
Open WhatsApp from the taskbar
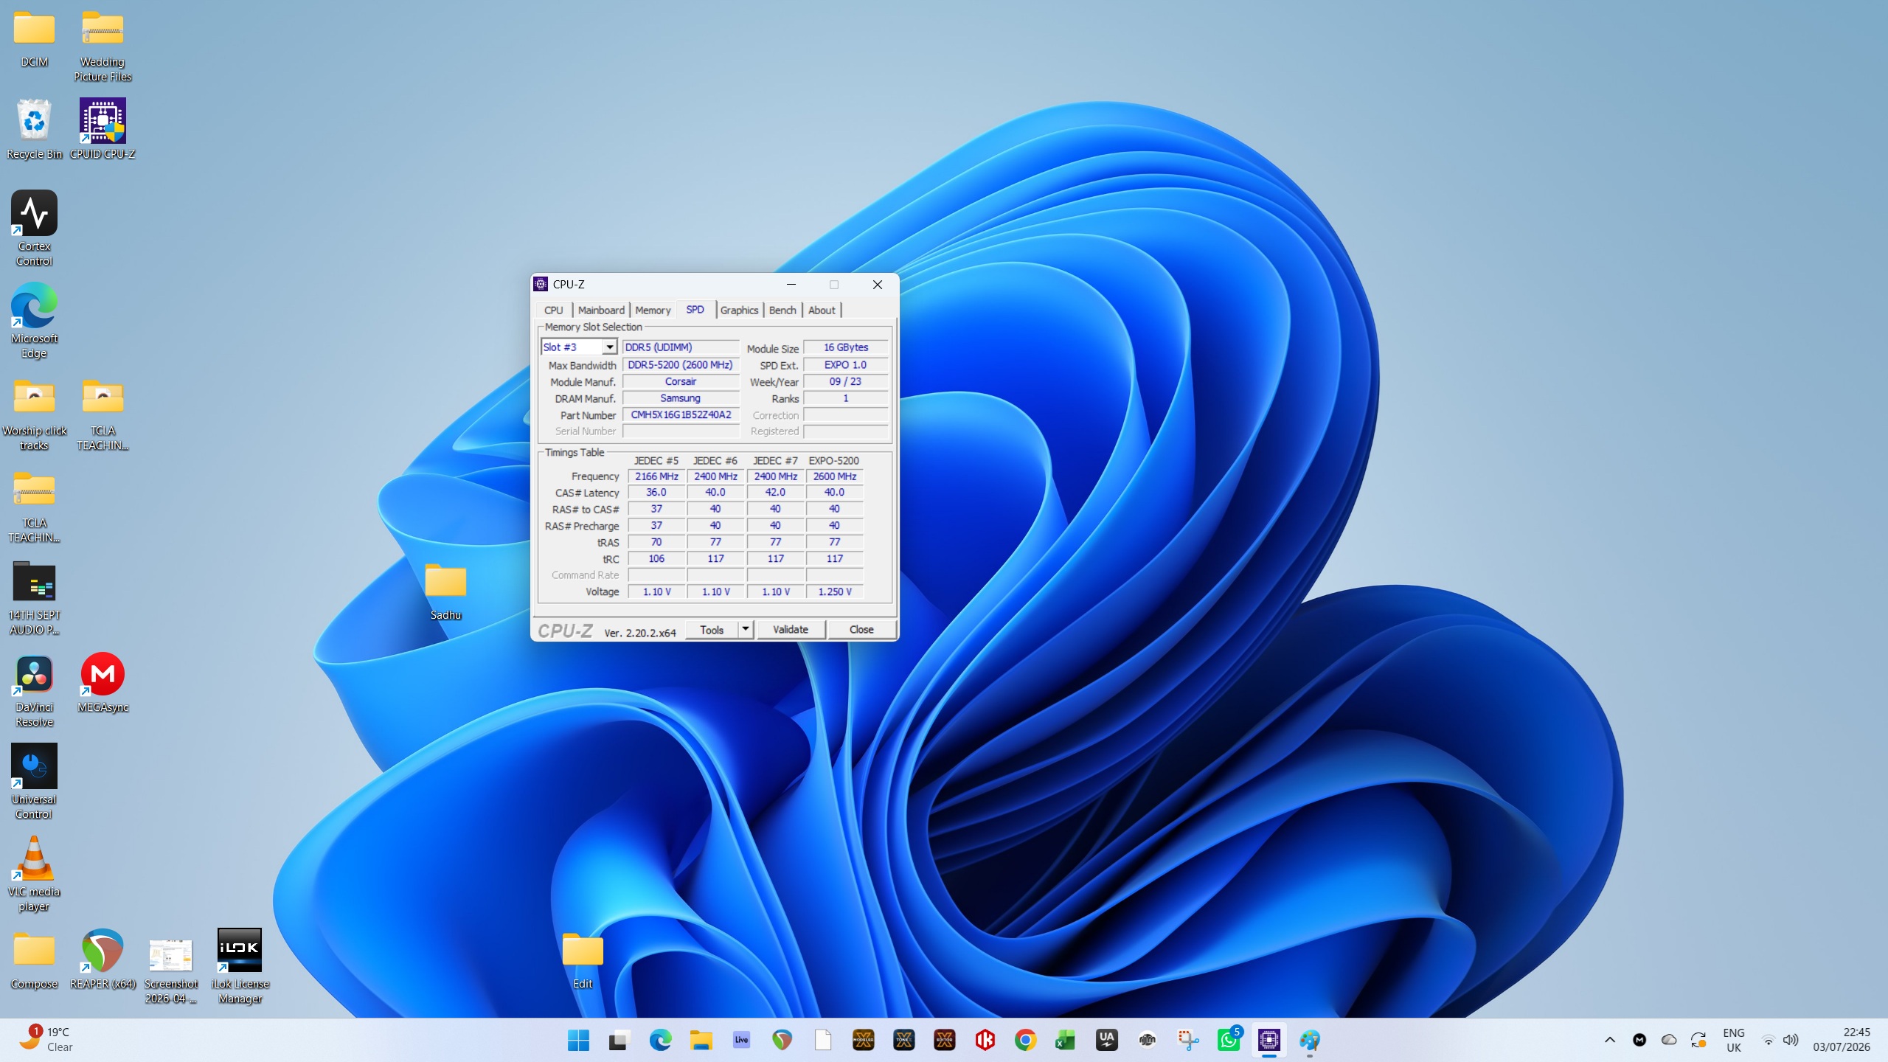[x=1229, y=1040]
